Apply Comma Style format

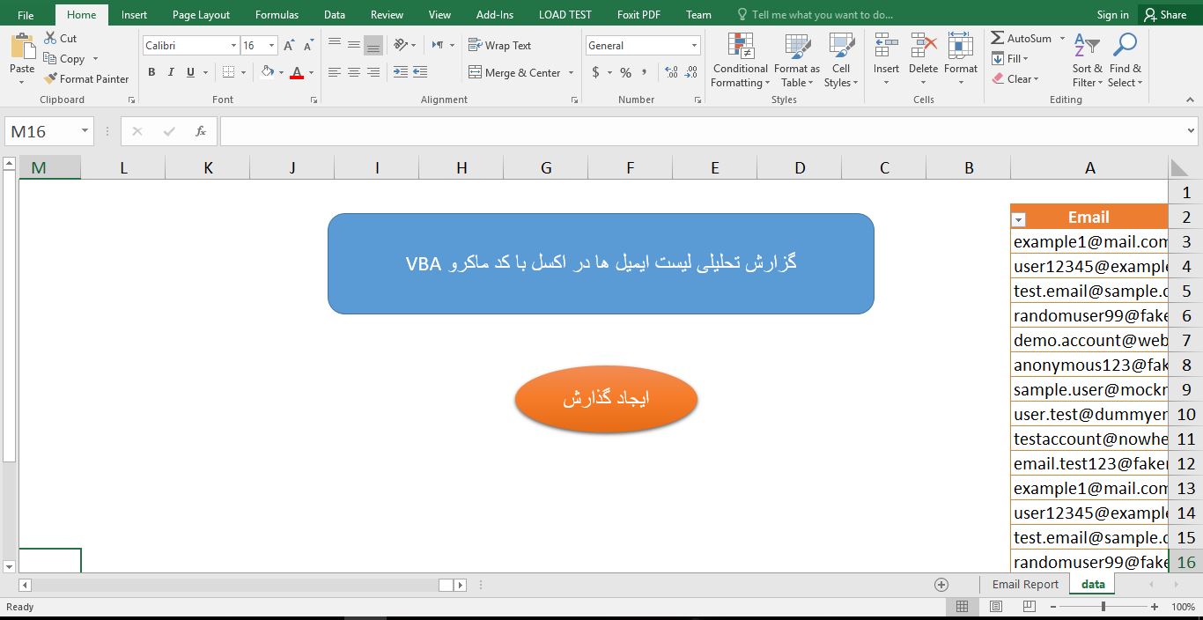click(645, 72)
